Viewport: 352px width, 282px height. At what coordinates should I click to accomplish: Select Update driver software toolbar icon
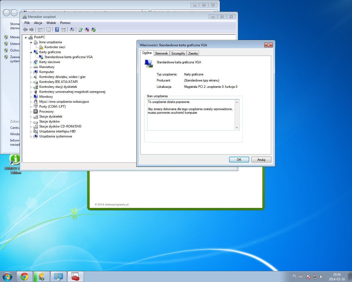pos(81,29)
